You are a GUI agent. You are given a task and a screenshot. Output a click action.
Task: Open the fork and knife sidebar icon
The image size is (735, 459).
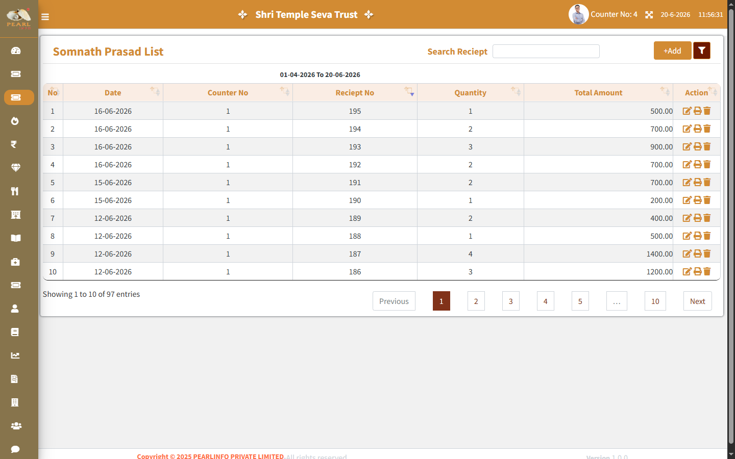[x=15, y=191]
